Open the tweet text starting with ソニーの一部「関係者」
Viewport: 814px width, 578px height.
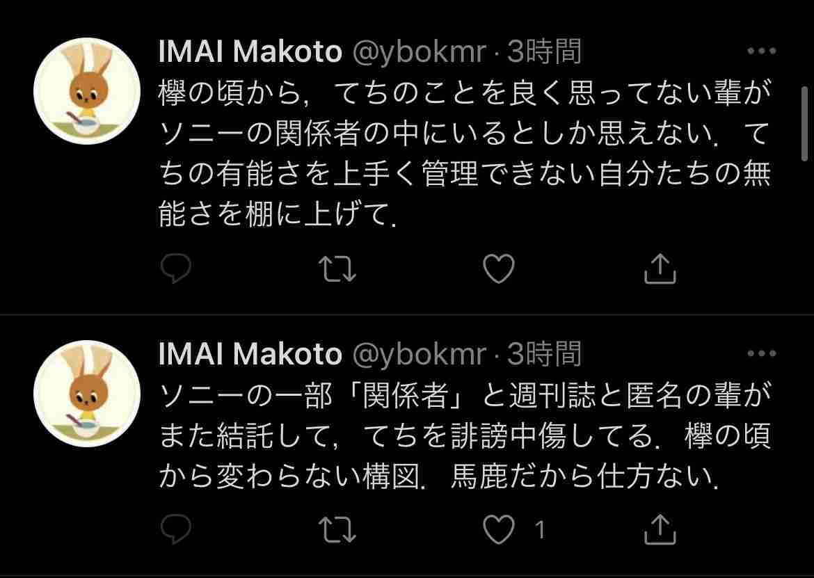(x=465, y=436)
